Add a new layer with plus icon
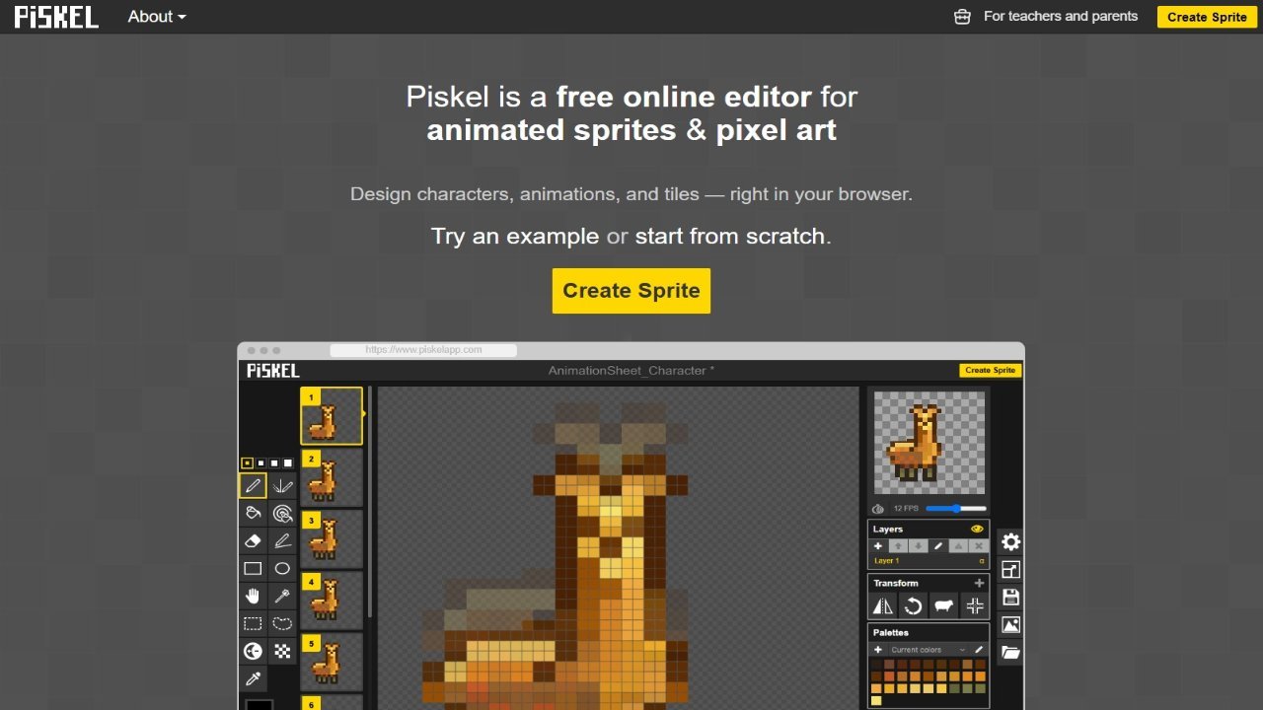 tap(878, 546)
